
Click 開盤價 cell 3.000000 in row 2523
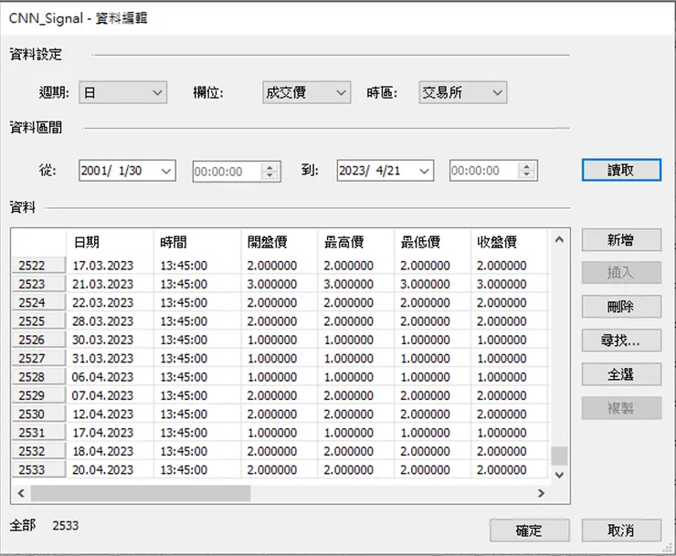[279, 284]
